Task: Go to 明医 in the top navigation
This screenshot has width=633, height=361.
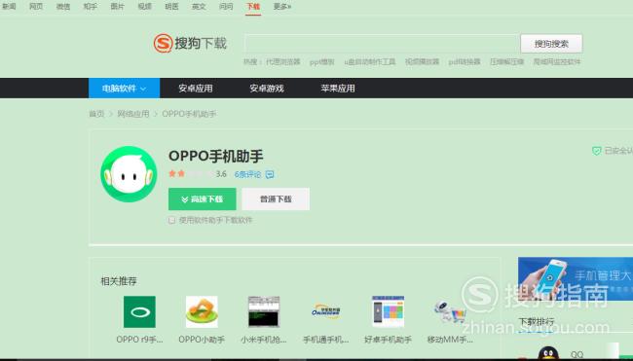Action: tap(171, 7)
